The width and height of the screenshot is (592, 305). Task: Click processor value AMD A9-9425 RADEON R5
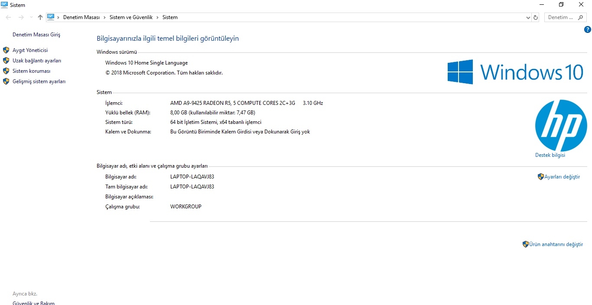click(233, 103)
